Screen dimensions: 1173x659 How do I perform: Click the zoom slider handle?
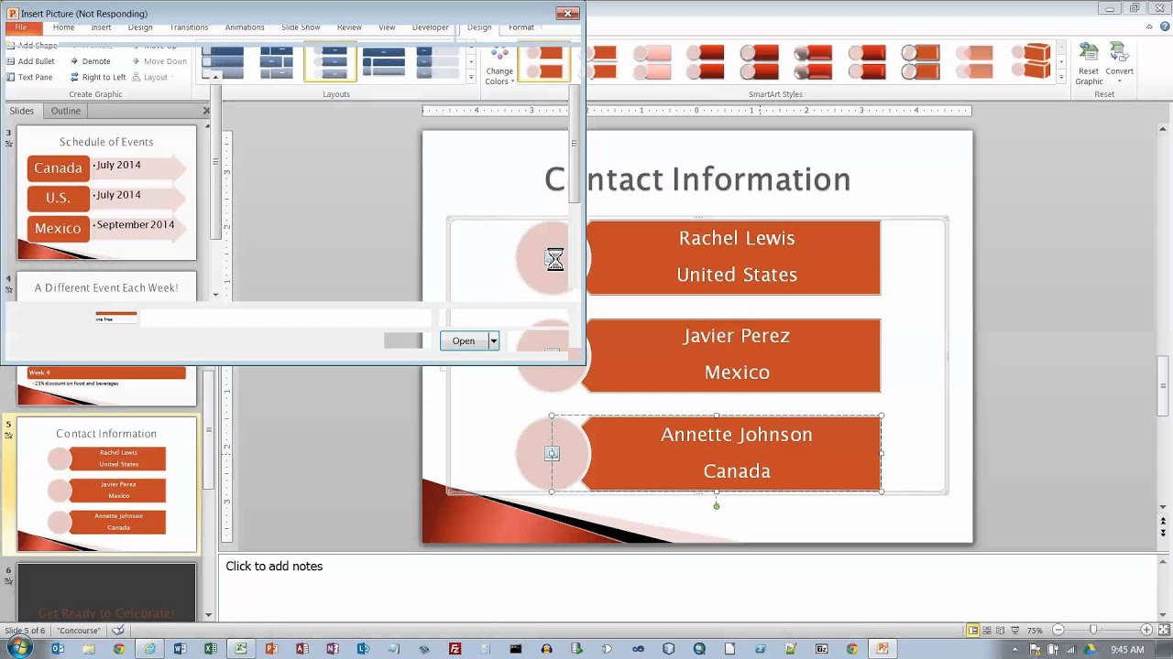tap(1093, 630)
